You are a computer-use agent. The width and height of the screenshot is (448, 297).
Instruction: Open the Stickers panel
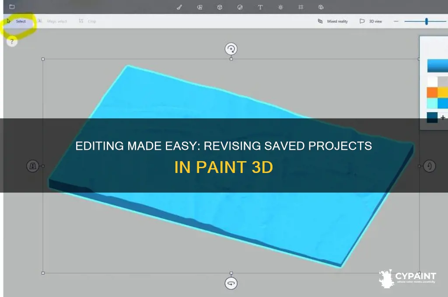240,7
